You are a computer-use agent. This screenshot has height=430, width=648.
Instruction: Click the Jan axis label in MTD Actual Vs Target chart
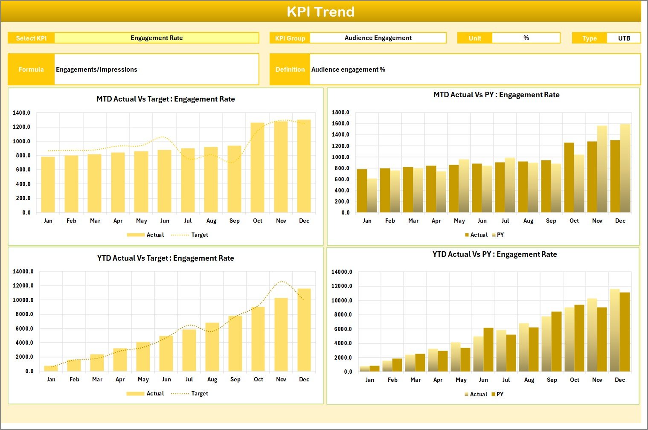pyautogui.click(x=48, y=221)
